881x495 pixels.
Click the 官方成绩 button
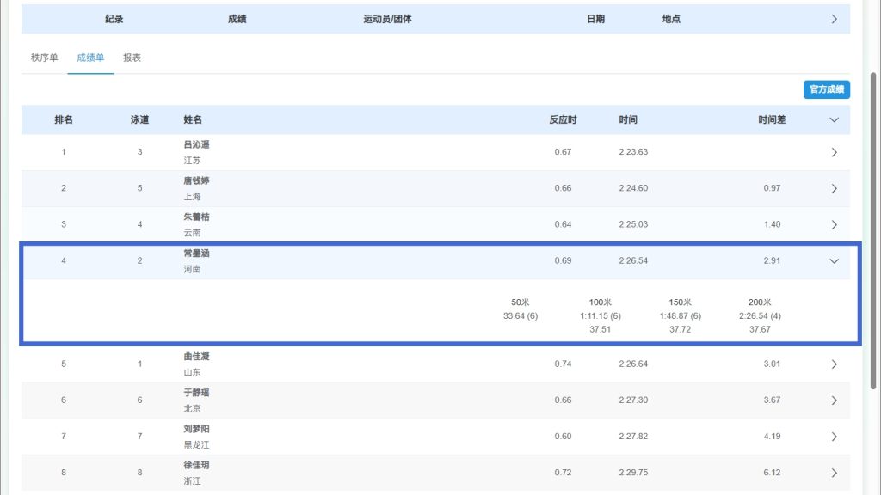(826, 89)
